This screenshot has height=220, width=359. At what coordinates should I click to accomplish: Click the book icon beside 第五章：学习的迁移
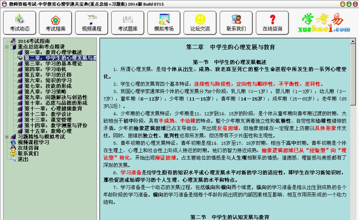click(x=20, y=75)
